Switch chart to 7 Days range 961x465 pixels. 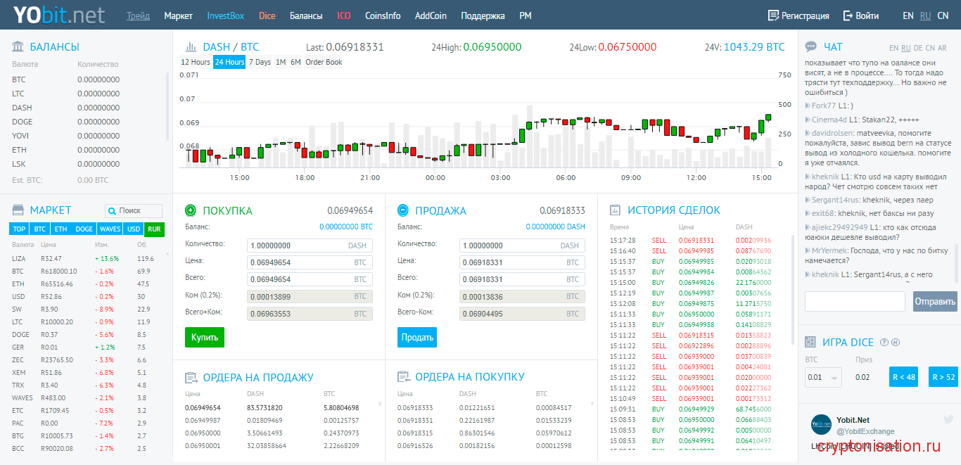click(260, 62)
